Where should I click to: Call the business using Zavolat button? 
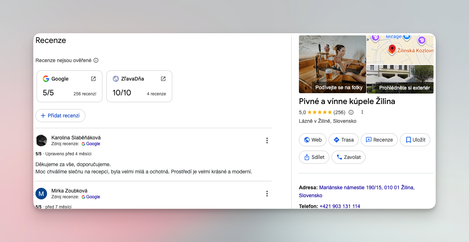pos(348,157)
